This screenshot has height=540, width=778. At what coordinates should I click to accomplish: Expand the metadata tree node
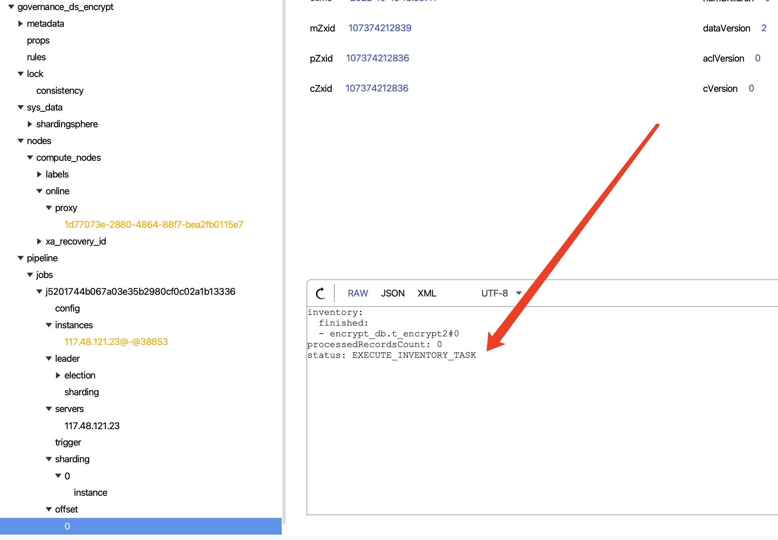coord(20,24)
